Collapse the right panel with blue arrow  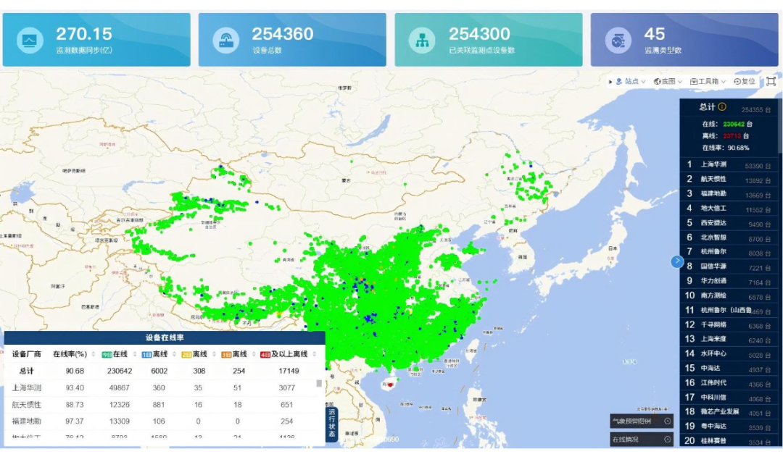click(x=677, y=261)
